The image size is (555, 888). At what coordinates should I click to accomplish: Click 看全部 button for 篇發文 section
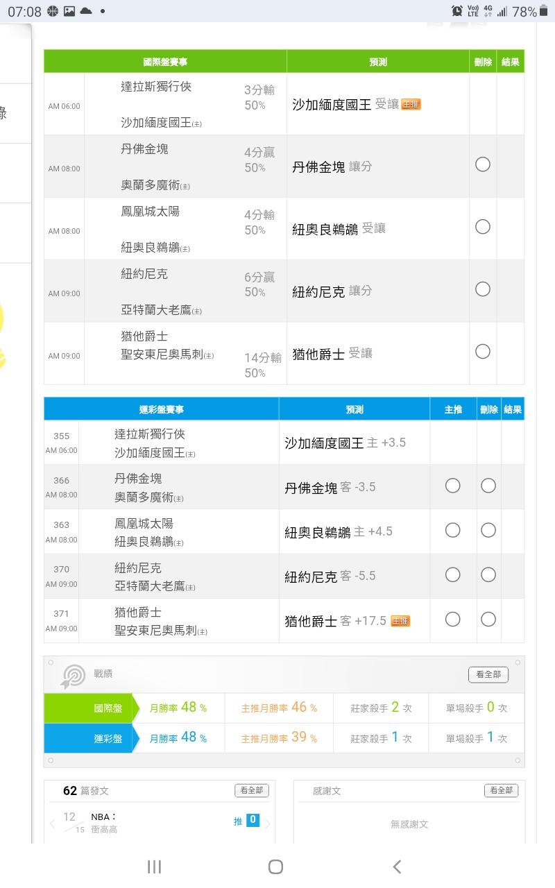251,790
